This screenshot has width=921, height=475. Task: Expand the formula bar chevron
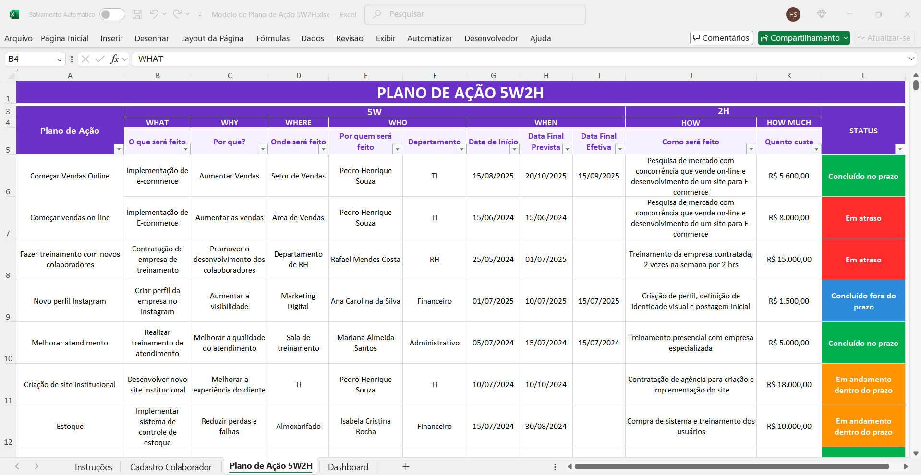(911, 59)
